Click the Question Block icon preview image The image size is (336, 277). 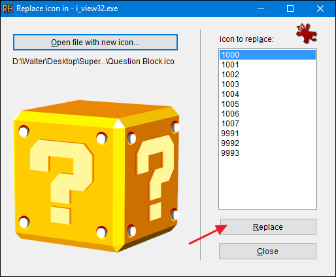point(96,176)
